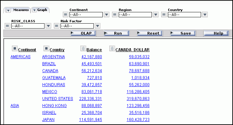Viewport: 233px width, 125px height.
Task: Click the equals operator icon beside Risk Factor
Action: click(x=56, y=26)
